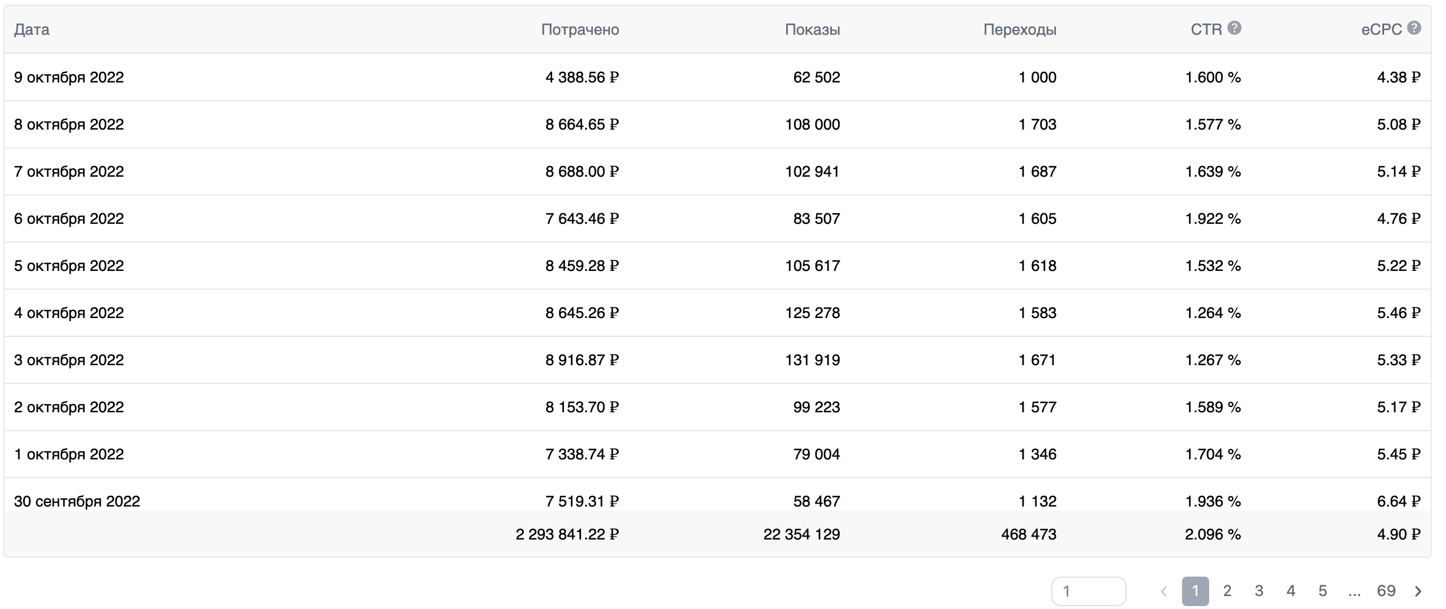1446x609 pixels.
Task: Click the Показы column header
Action: (x=812, y=29)
